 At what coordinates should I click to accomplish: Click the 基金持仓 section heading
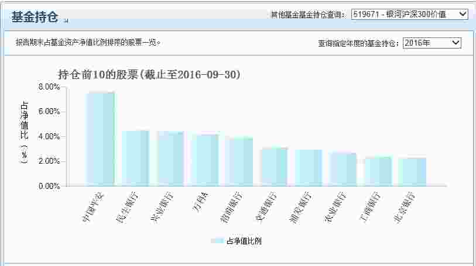(35, 17)
